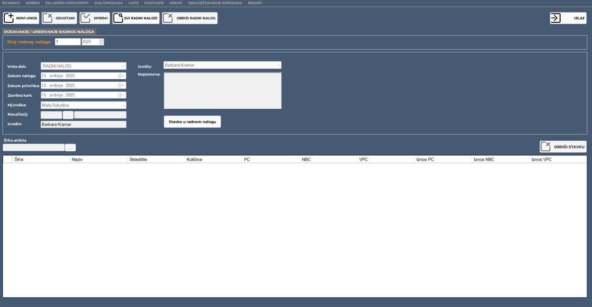Screen dimensions: 592x307
Task: Click into the Napomena text area
Action: (x=222, y=90)
